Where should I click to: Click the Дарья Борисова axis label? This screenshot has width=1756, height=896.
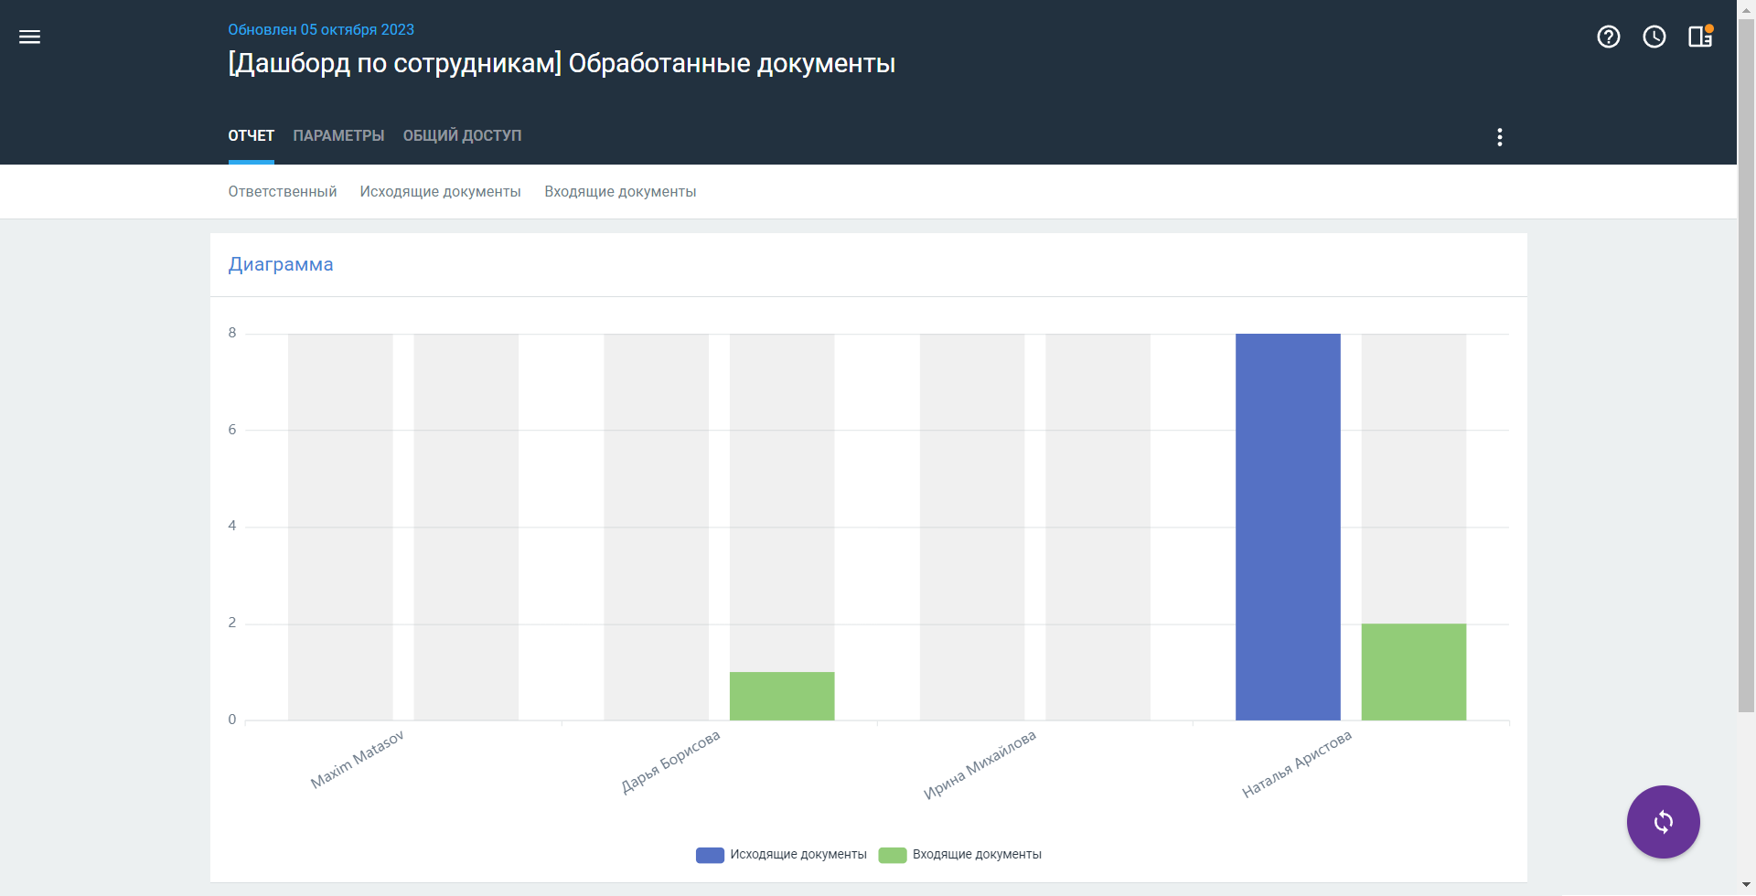670,762
